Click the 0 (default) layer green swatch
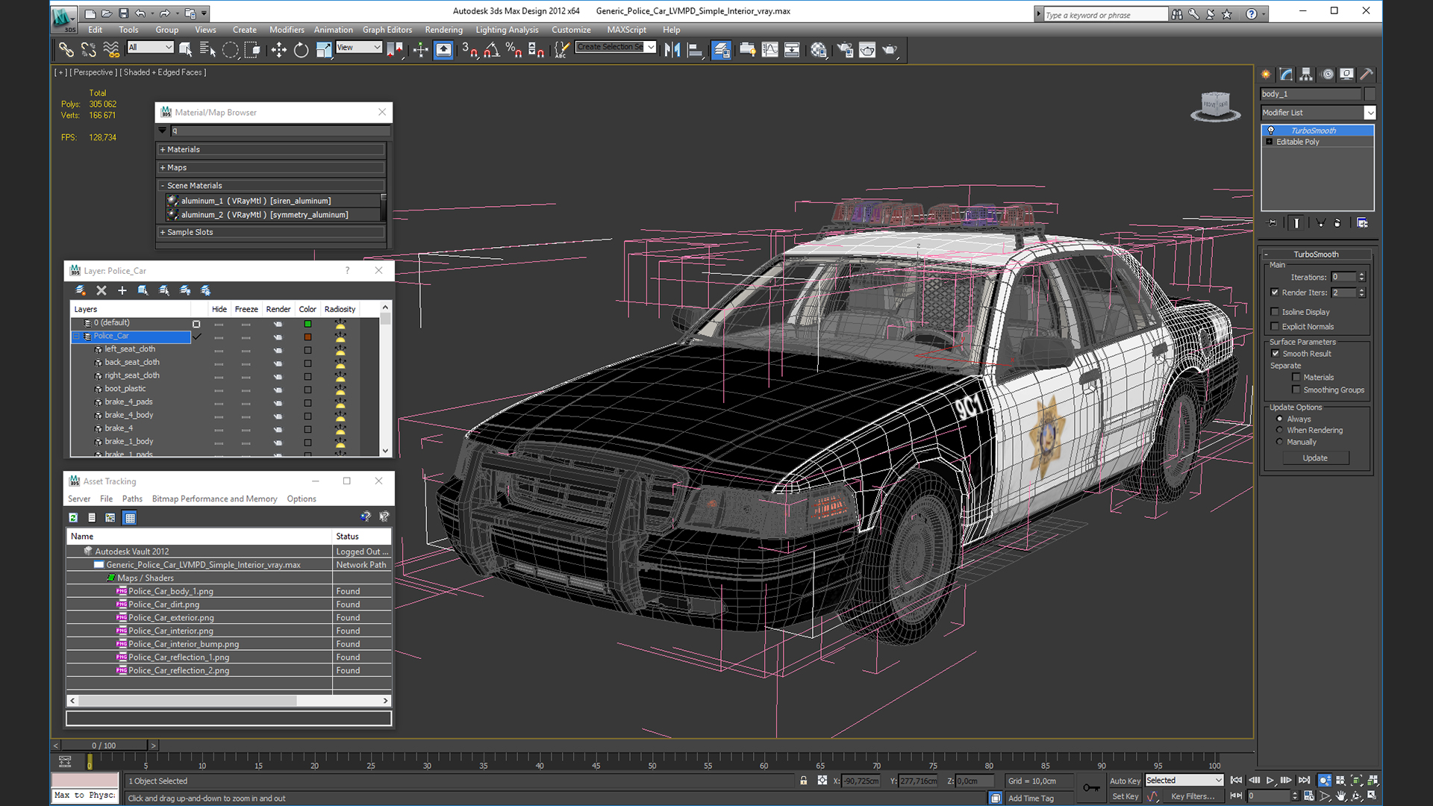The width and height of the screenshot is (1433, 806). click(x=307, y=324)
